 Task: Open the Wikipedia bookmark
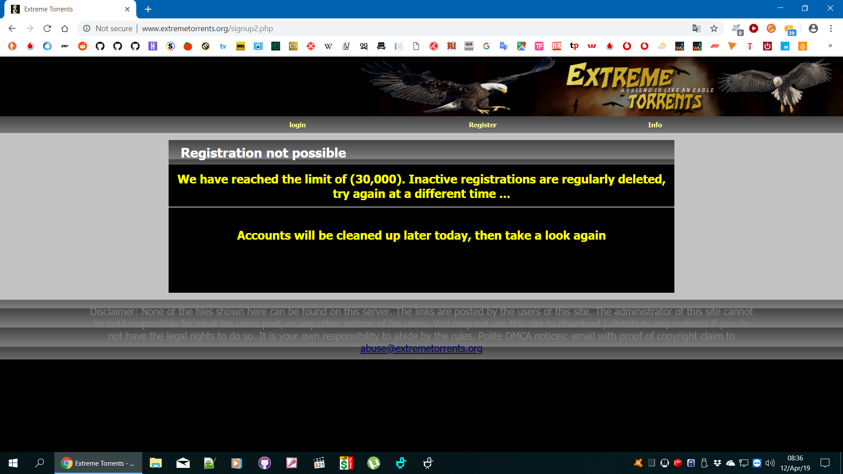tap(328, 46)
